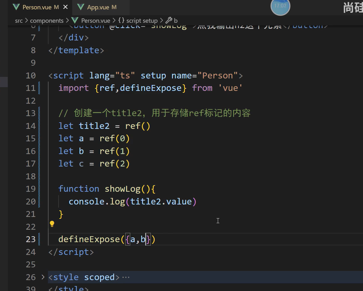Click 'let title2 = ref()' line
Screen dimensions: 363x291
104,126
